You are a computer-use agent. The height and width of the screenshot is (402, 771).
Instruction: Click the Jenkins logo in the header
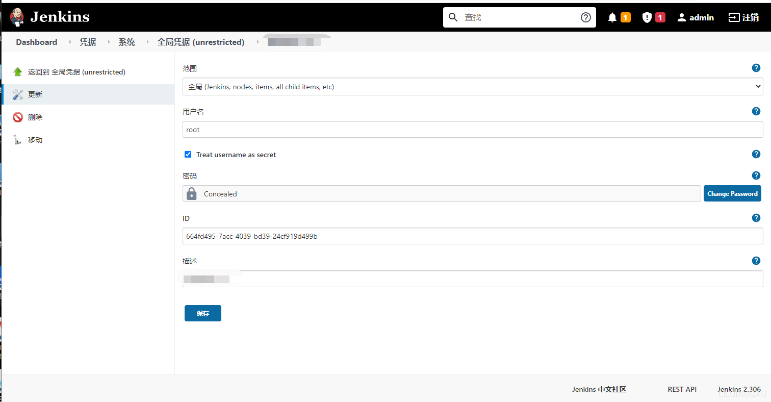17,17
